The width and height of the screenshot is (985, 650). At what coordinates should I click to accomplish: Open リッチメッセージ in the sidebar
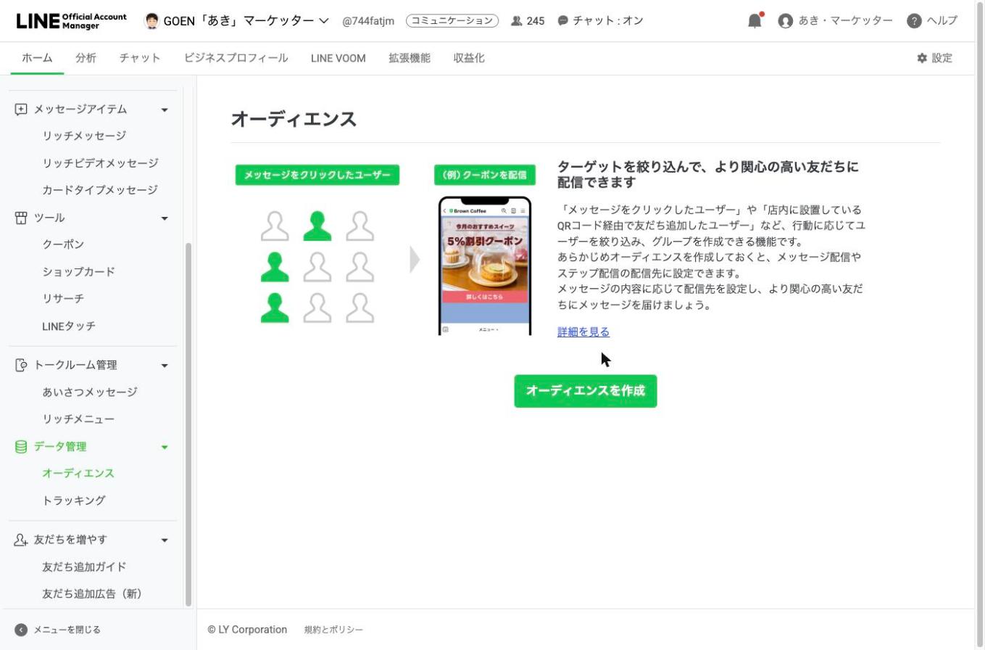point(84,136)
